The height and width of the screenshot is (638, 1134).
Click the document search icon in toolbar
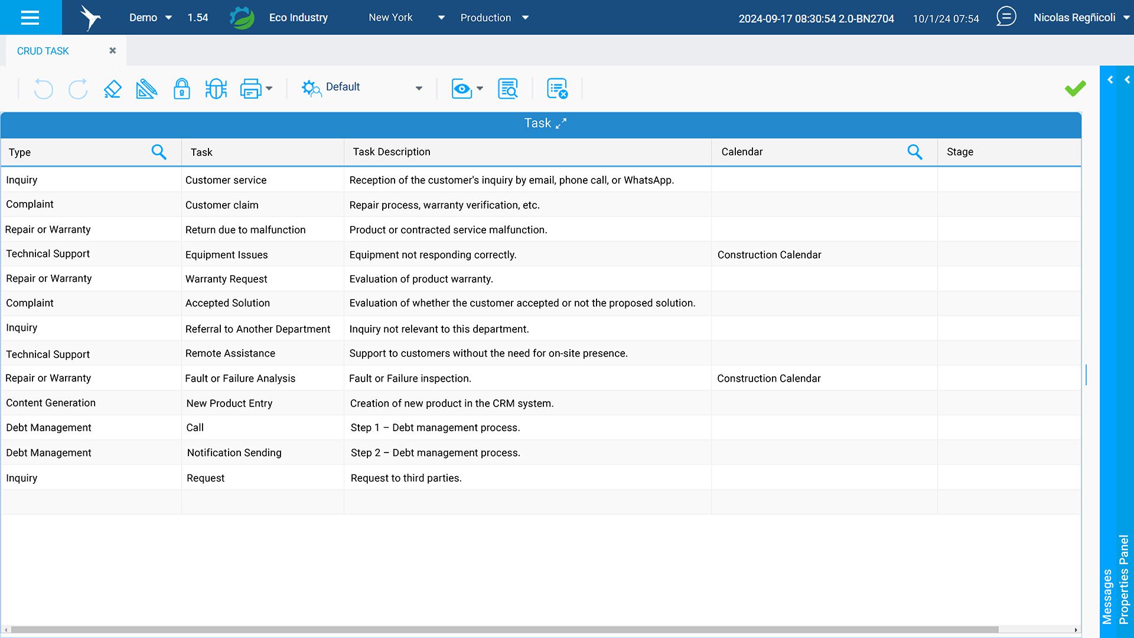tap(507, 89)
